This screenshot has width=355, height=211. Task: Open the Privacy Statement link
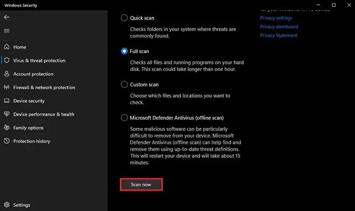click(x=279, y=35)
